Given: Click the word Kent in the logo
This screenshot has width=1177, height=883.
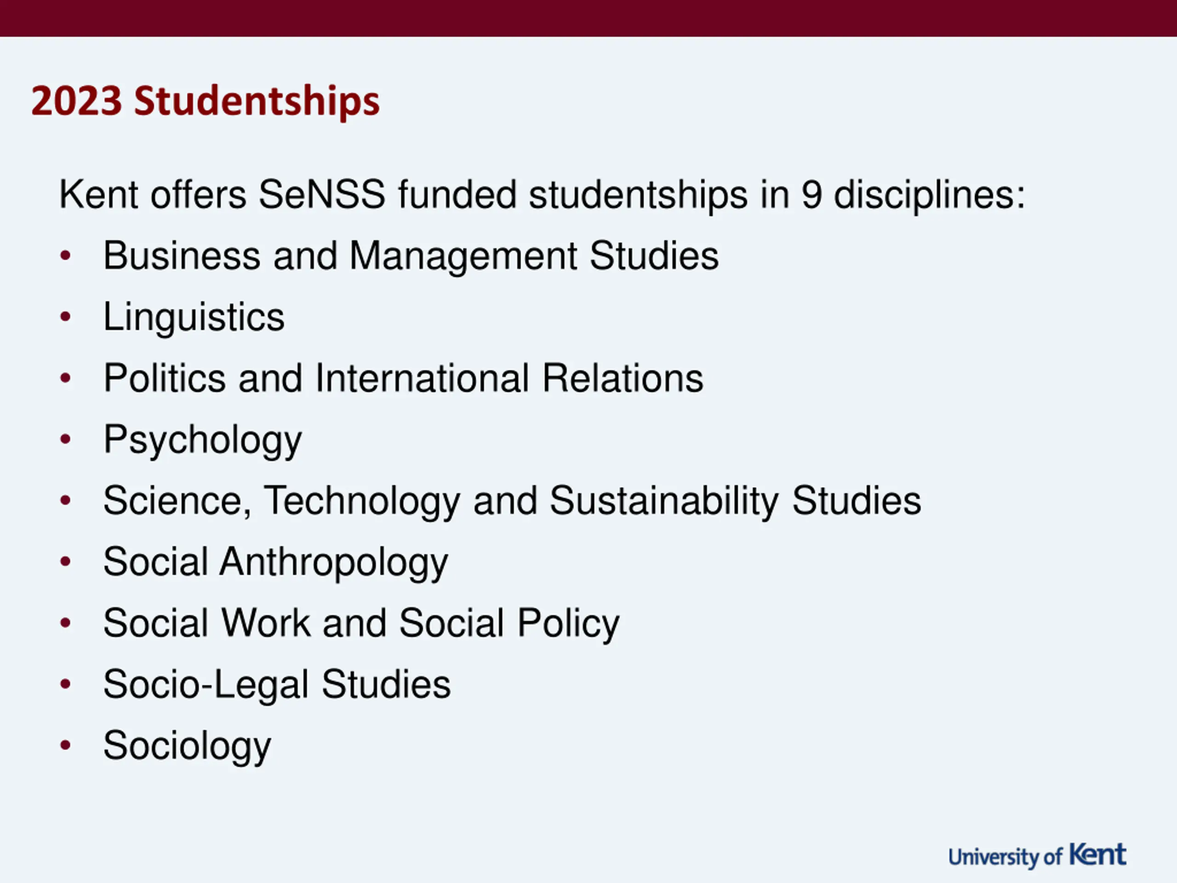Looking at the screenshot, I should pyautogui.click(x=1098, y=854).
